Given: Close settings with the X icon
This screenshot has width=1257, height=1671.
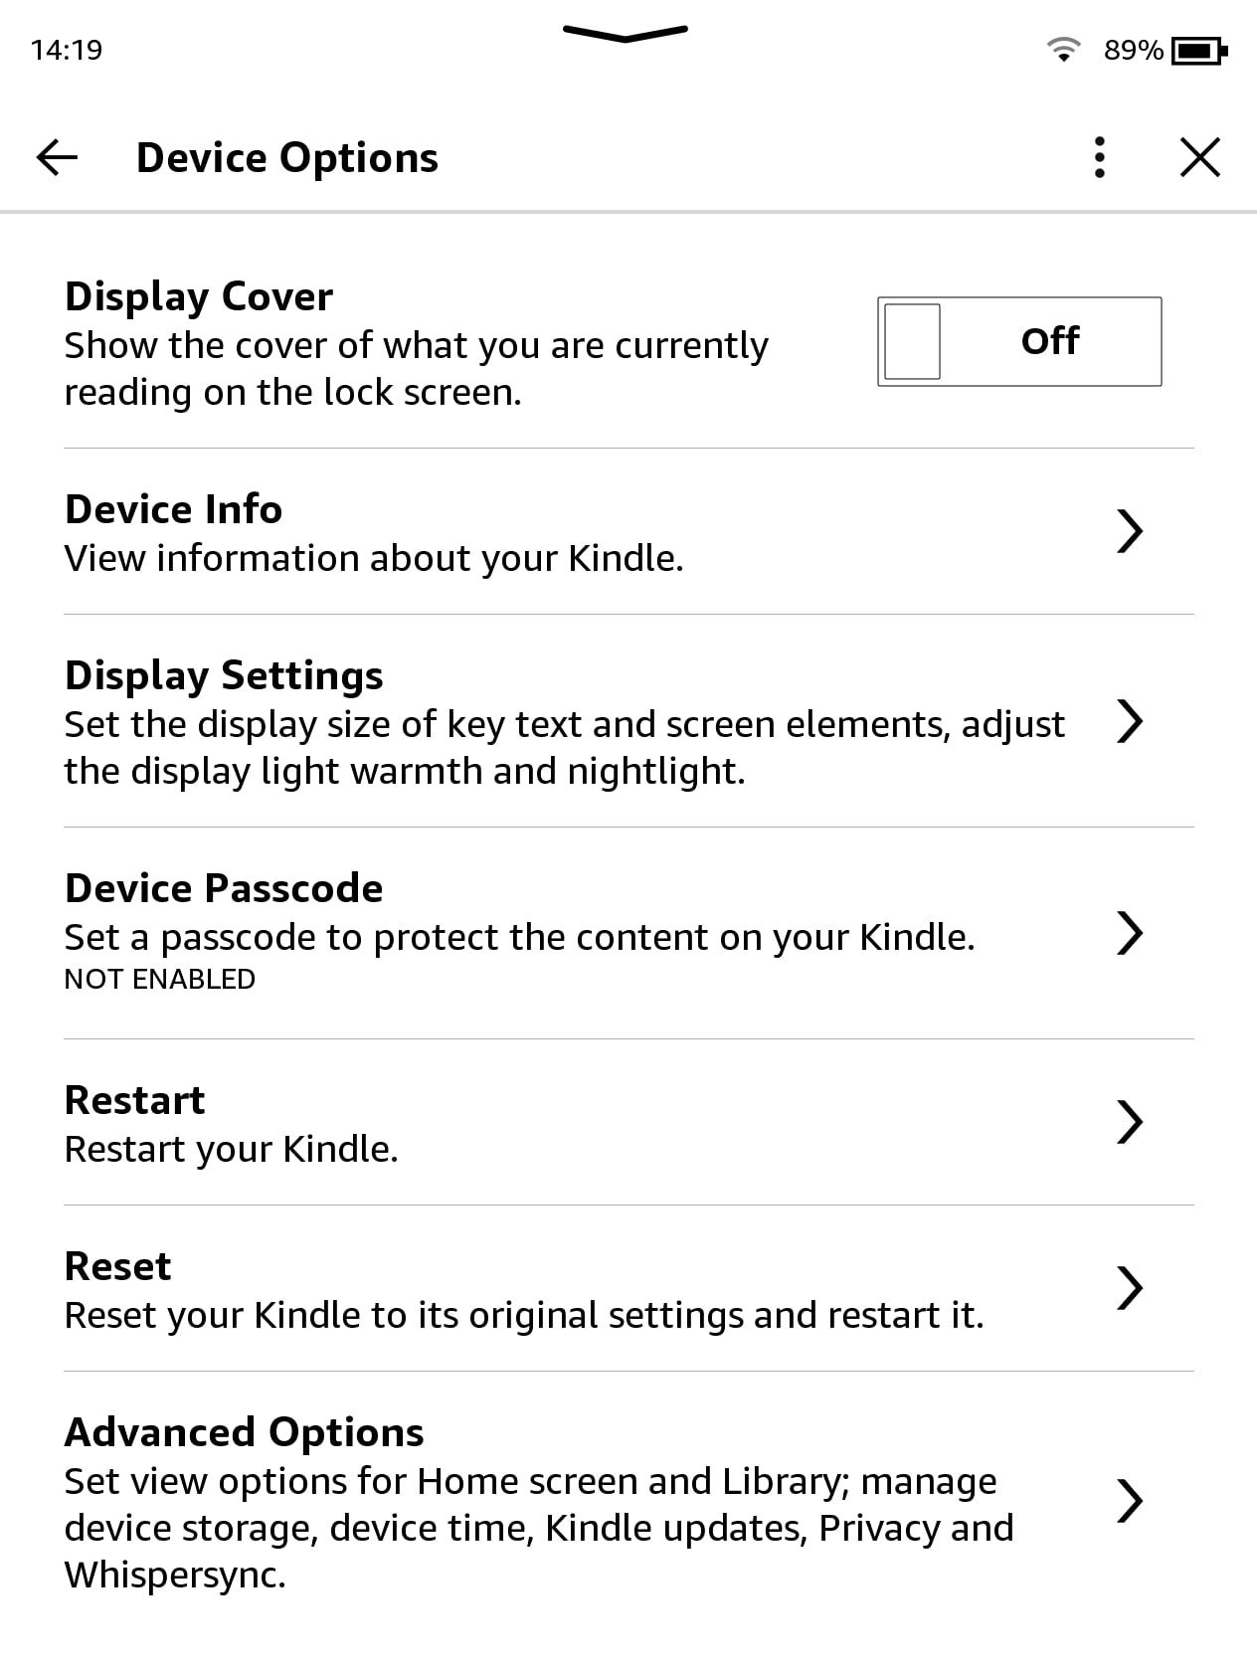Looking at the screenshot, I should (x=1199, y=157).
